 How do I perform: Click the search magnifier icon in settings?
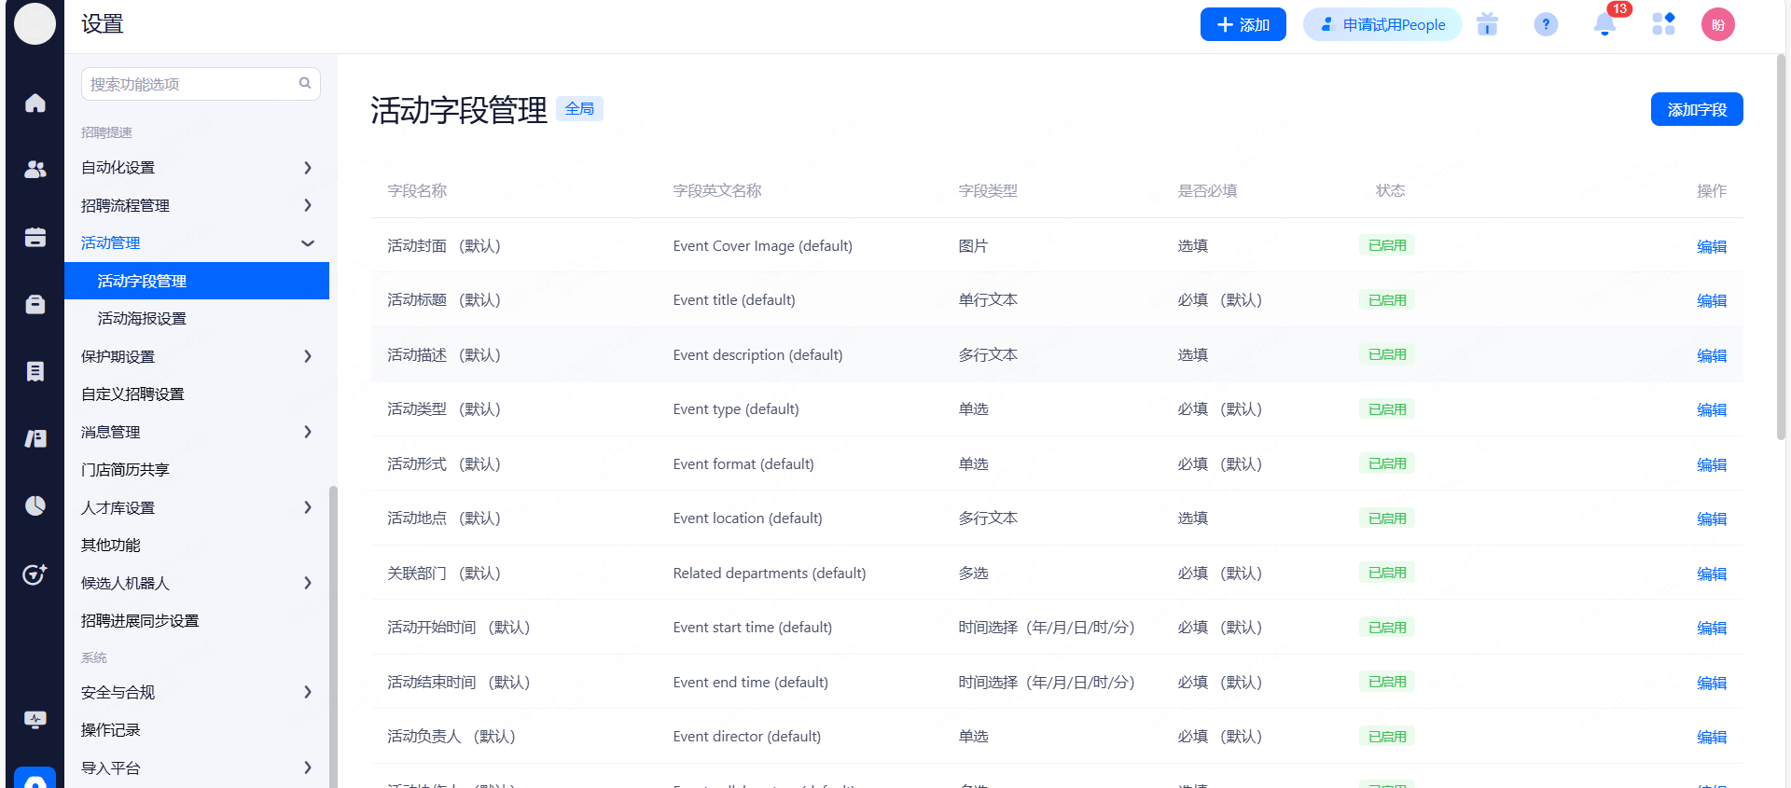click(x=305, y=84)
